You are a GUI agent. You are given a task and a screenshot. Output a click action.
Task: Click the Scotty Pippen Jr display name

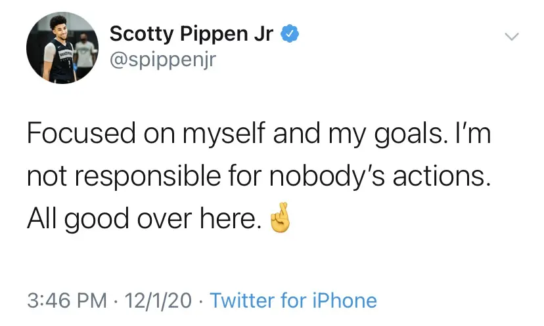pos(191,33)
